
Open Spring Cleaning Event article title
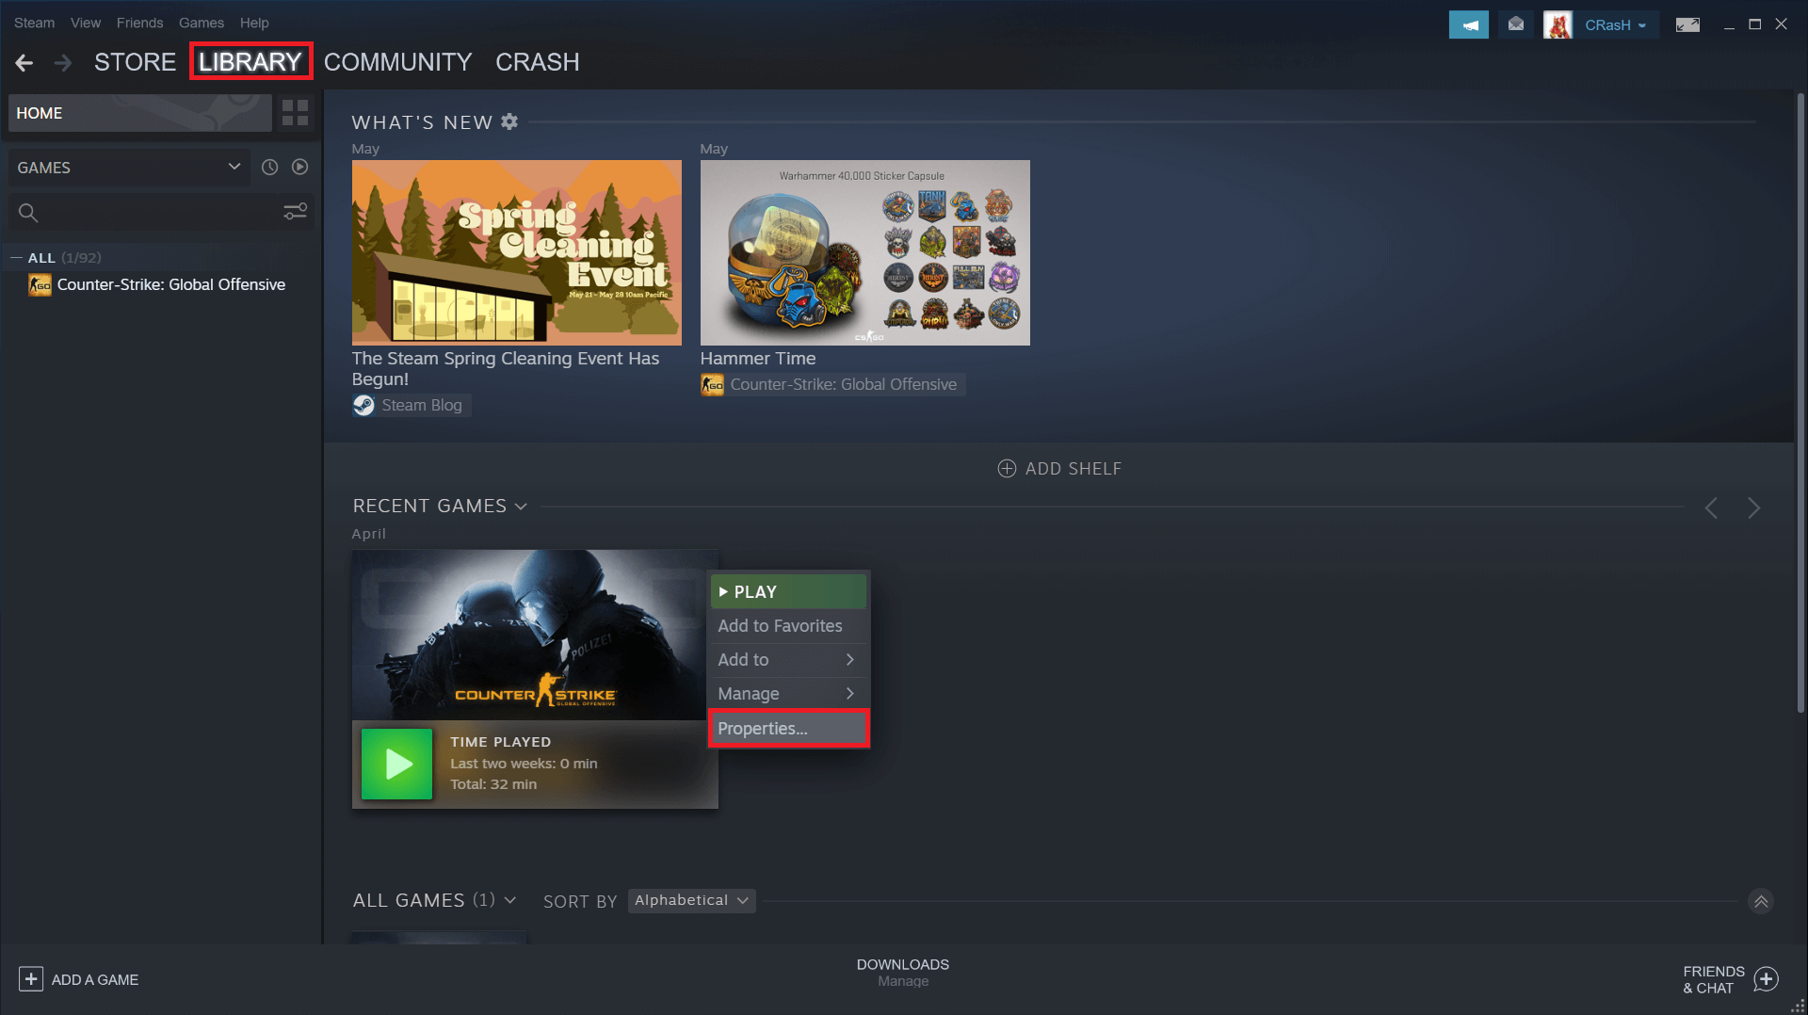[x=505, y=368]
